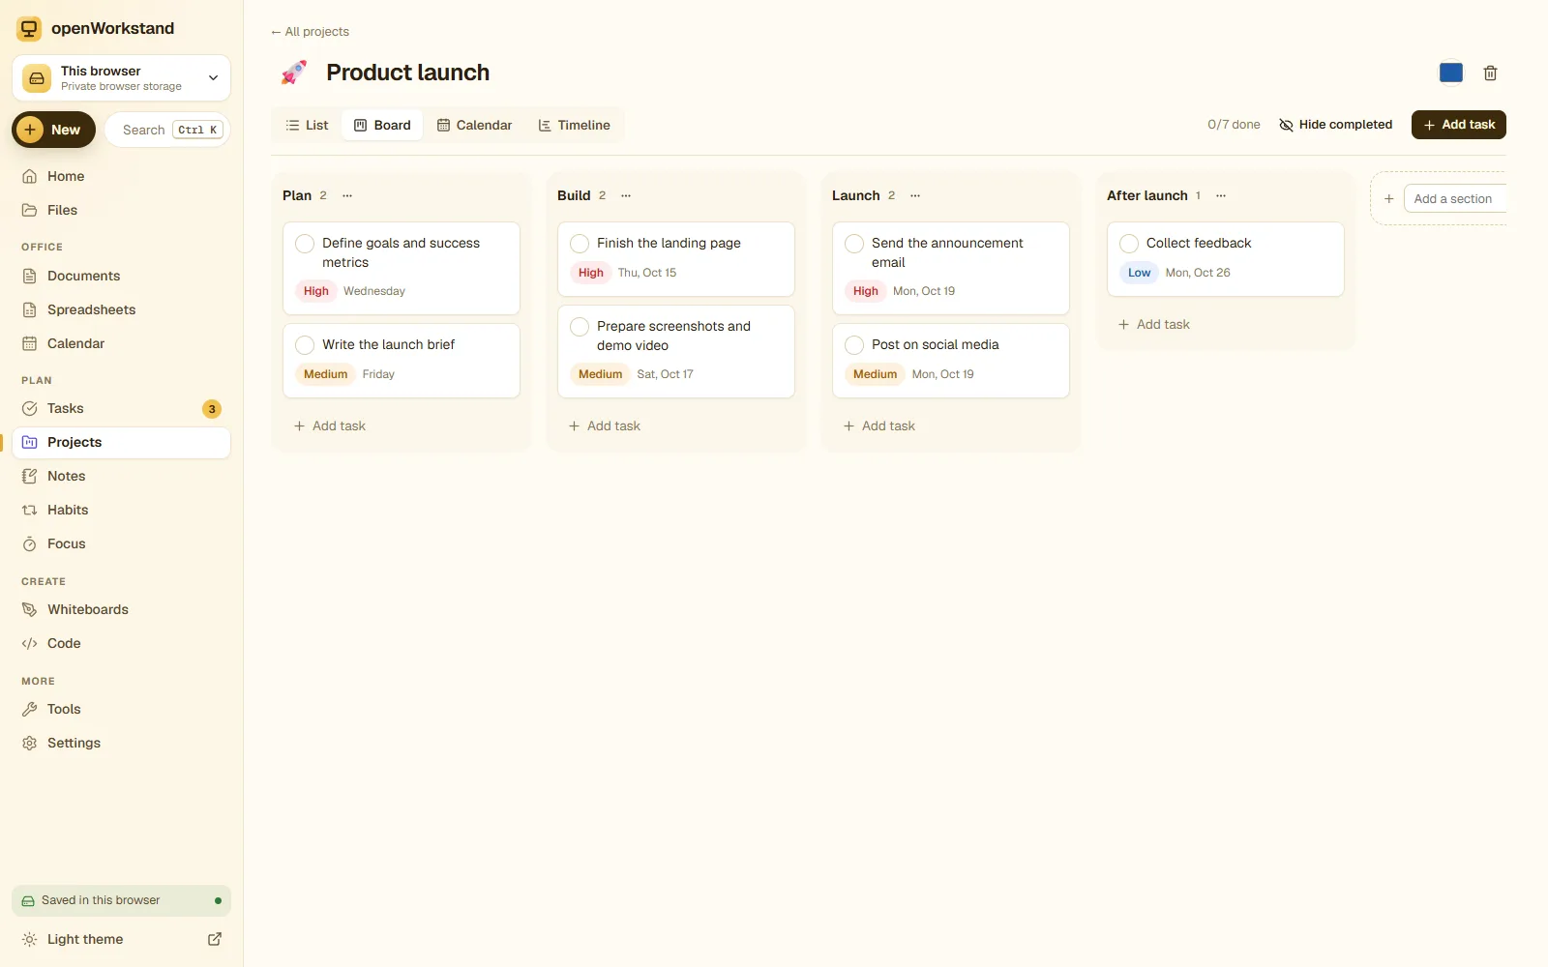
Task: Add task in the Launch column
Action: 879,425
